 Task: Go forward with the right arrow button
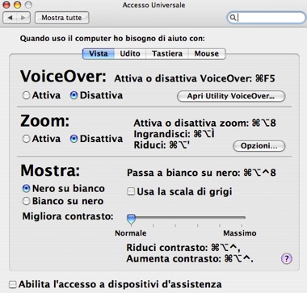pos(23,18)
